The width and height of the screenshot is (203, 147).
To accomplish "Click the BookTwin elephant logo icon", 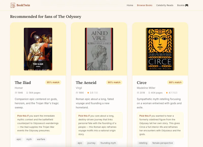I will coord(13,5).
